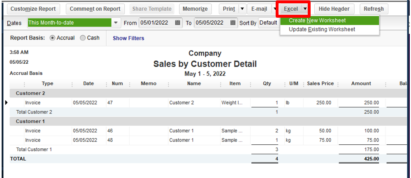Choose Create New Worksheet
Screen dimensions: 411x178
click(317, 21)
